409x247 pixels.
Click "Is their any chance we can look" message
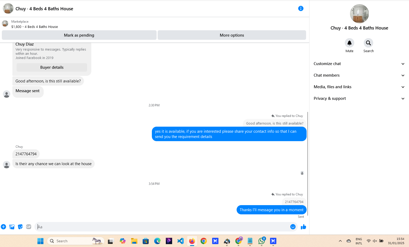53,164
